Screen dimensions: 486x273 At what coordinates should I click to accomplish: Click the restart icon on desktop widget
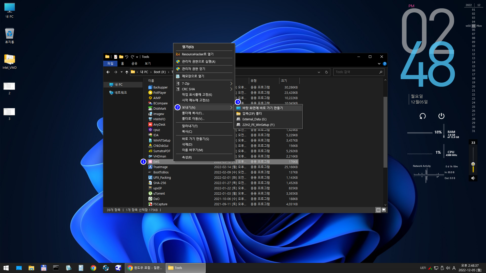click(x=422, y=116)
